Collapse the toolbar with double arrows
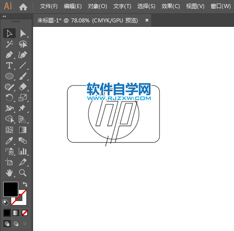Screen dimensions: 234x231 pos(4,17)
